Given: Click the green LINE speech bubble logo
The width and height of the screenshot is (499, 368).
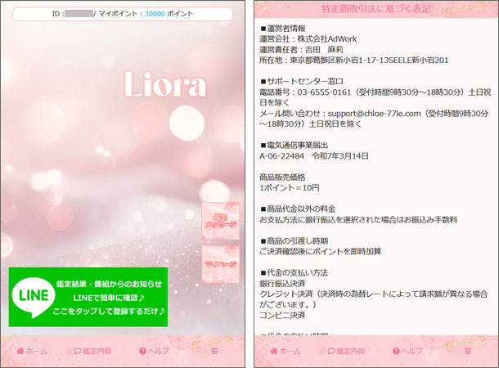Looking at the screenshot, I should (33, 297).
